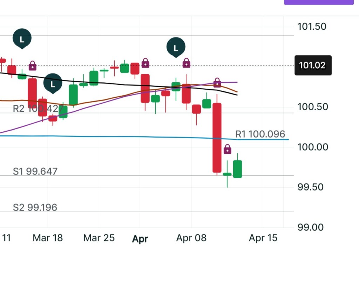Click the lock icon above the Apr label

pos(145,63)
